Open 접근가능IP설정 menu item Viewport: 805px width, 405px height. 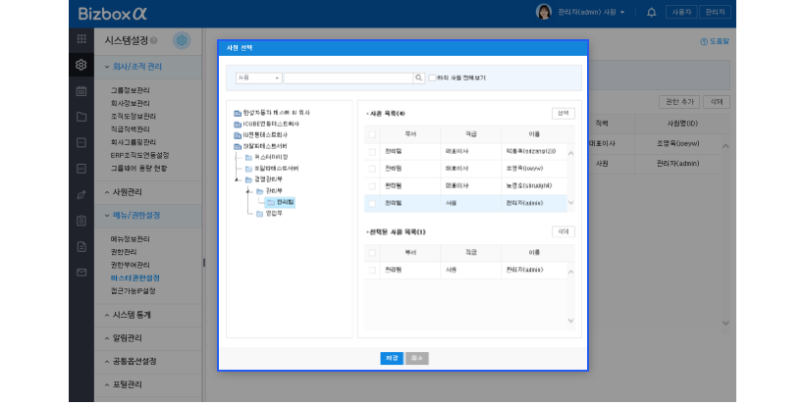coord(134,290)
